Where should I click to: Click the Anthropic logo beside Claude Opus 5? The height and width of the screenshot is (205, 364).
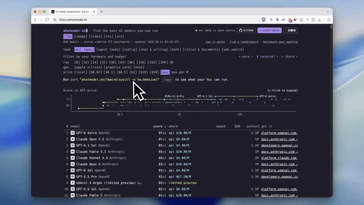(x=72, y=164)
